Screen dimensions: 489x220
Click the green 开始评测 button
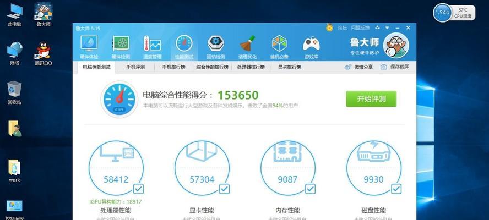tap(371, 99)
